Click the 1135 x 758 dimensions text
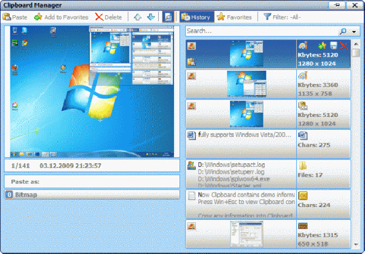 315,94
